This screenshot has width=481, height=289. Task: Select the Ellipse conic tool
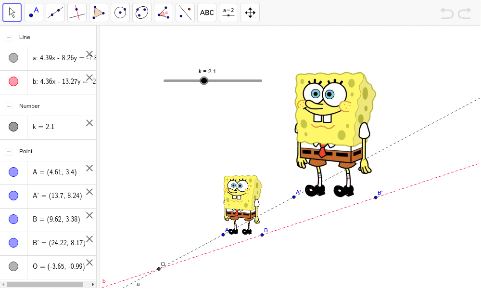click(x=142, y=13)
